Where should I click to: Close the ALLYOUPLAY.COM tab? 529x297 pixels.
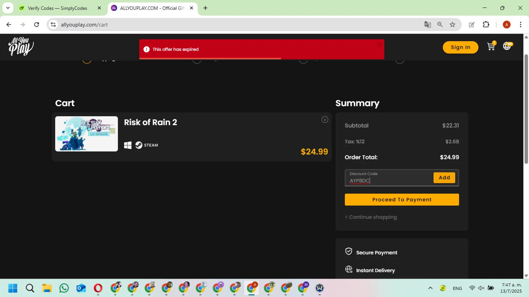click(x=191, y=8)
